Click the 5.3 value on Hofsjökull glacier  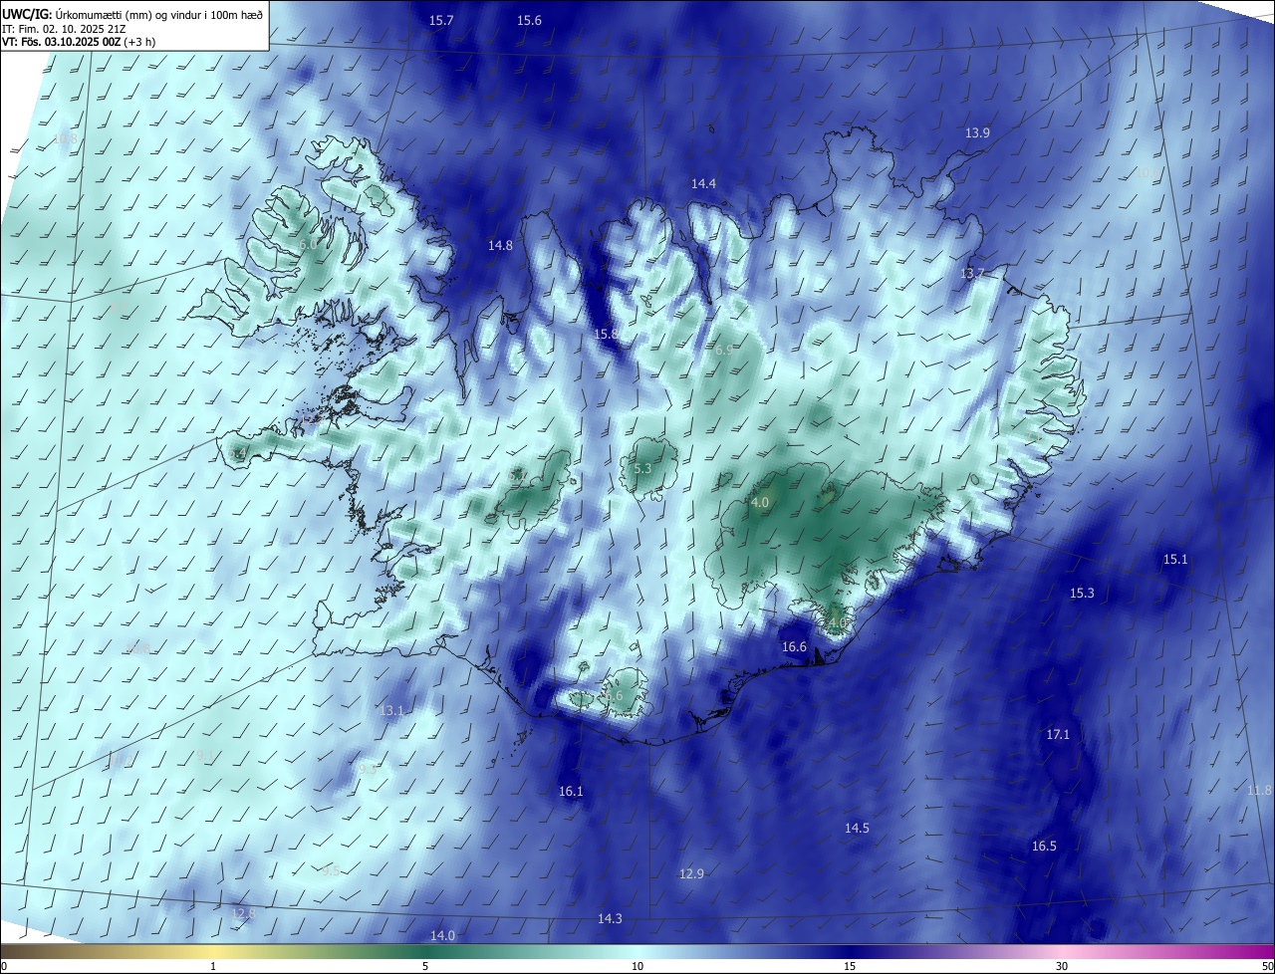[x=642, y=469]
